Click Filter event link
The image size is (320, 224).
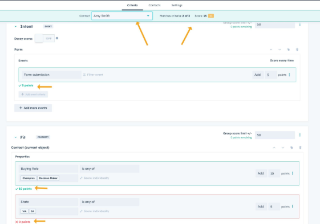pos(93,75)
